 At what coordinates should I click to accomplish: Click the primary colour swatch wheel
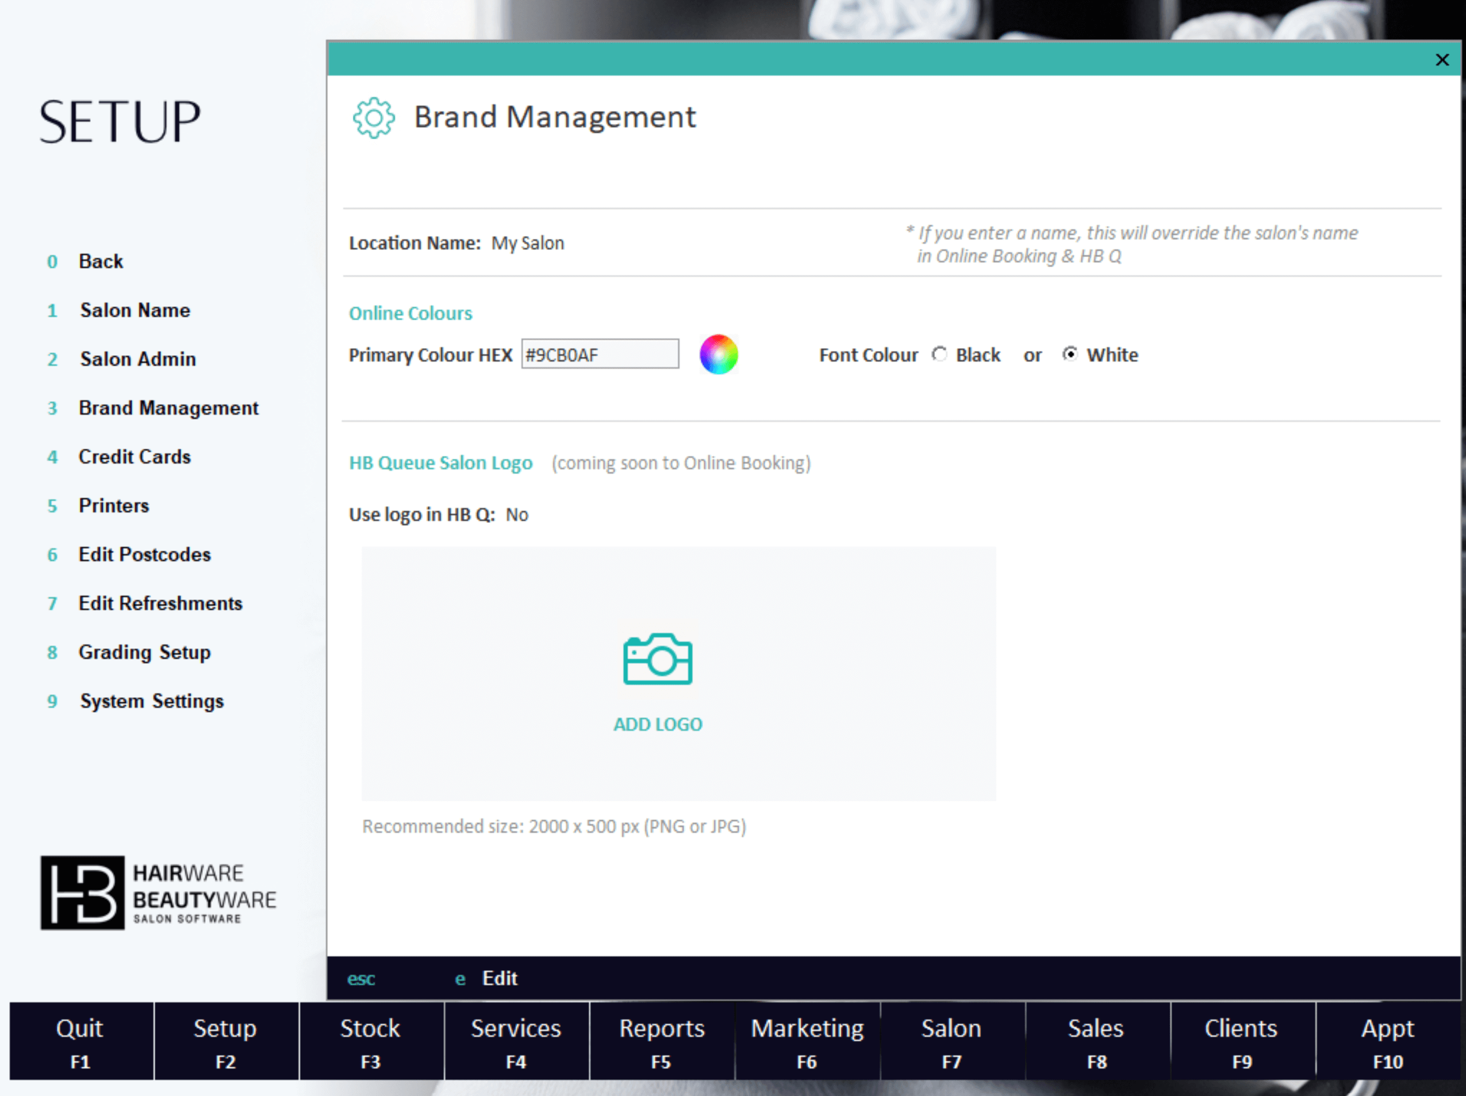pos(719,355)
